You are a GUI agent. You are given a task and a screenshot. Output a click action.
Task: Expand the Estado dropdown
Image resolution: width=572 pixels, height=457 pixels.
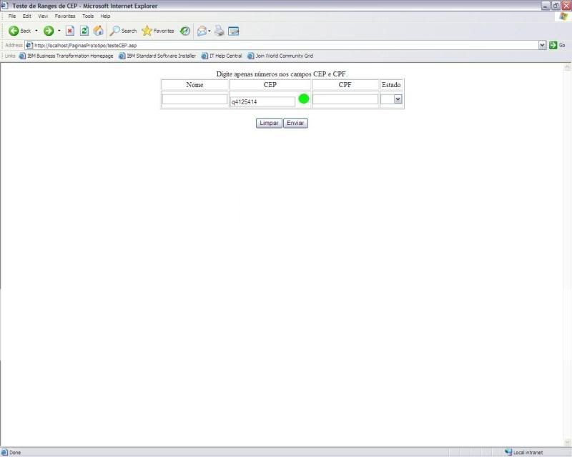[398, 99]
